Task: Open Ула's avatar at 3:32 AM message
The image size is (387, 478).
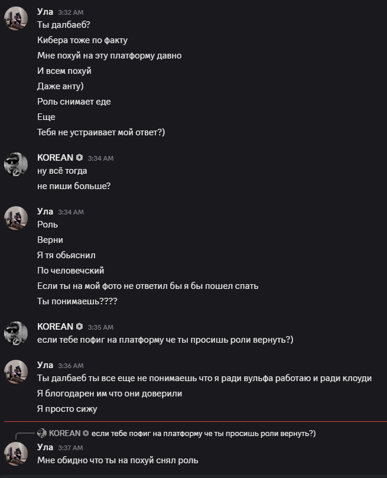Action: 16,18
